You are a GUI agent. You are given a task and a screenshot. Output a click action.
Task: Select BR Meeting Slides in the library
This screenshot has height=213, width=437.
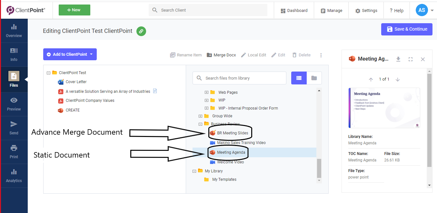pos(233,133)
